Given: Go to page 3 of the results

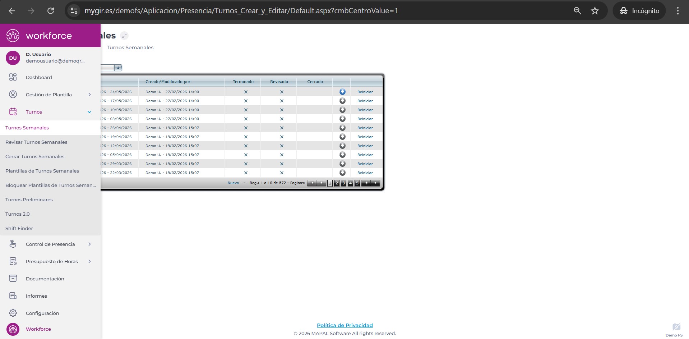Looking at the screenshot, I should pos(343,183).
